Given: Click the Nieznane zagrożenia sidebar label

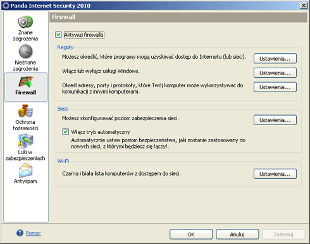Looking at the screenshot, I should (25, 66).
